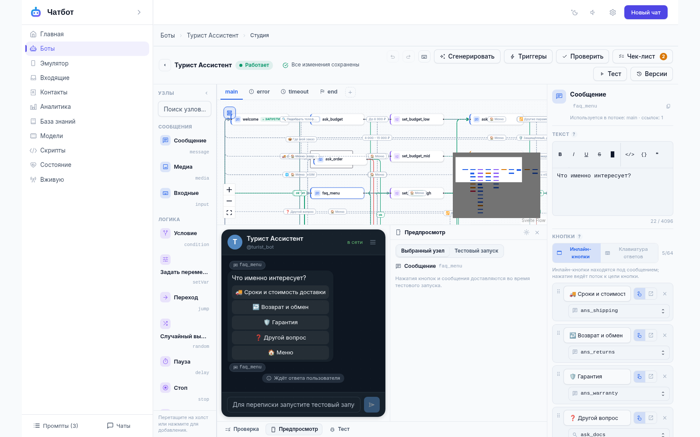Screen dimensions: 700x437
Task: Go back with arrow beside Турист Ассистент
Action: pyautogui.click(x=164, y=65)
